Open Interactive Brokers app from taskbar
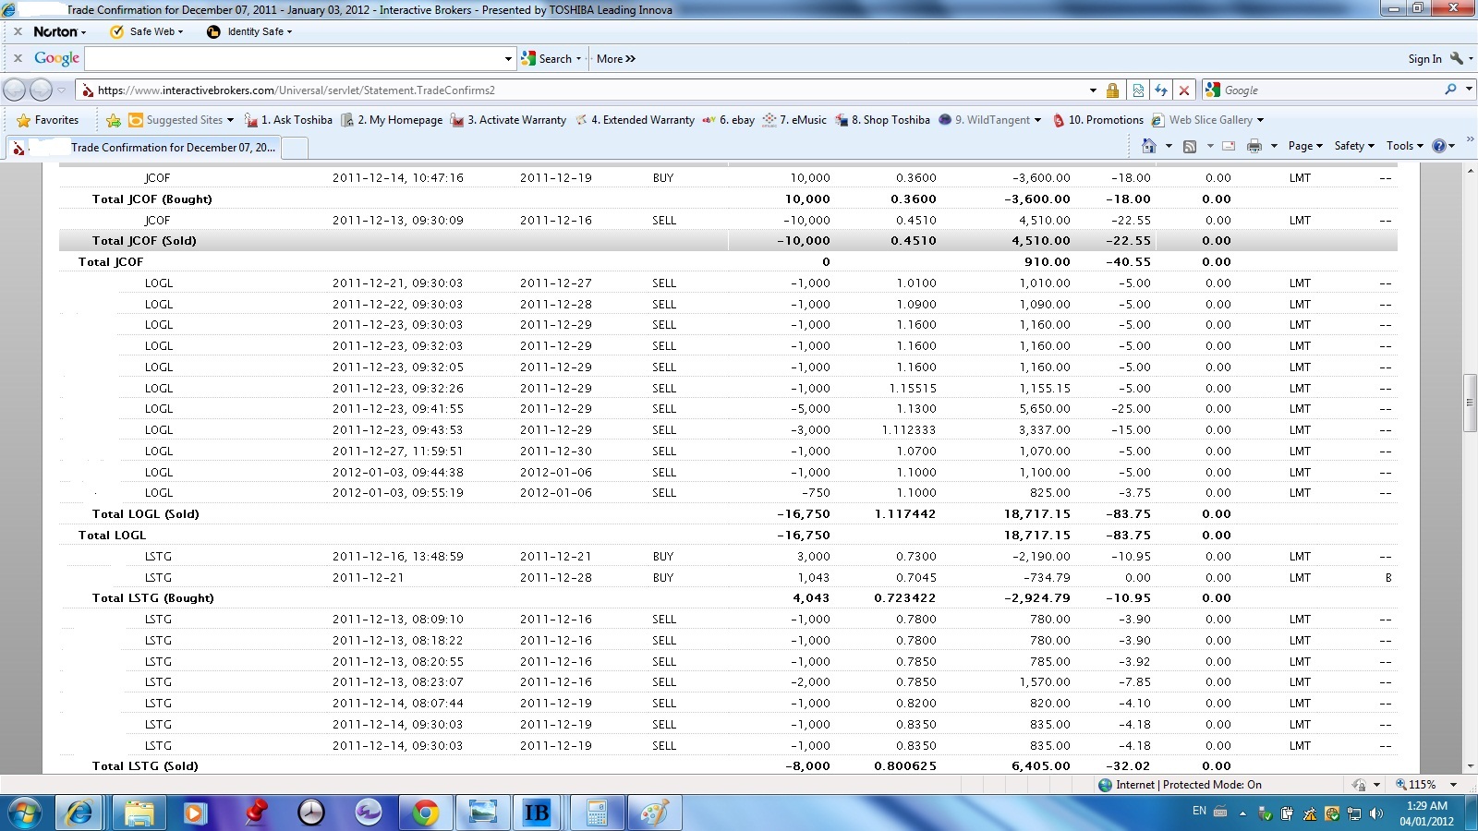Image resolution: width=1478 pixels, height=831 pixels. pos(536,813)
